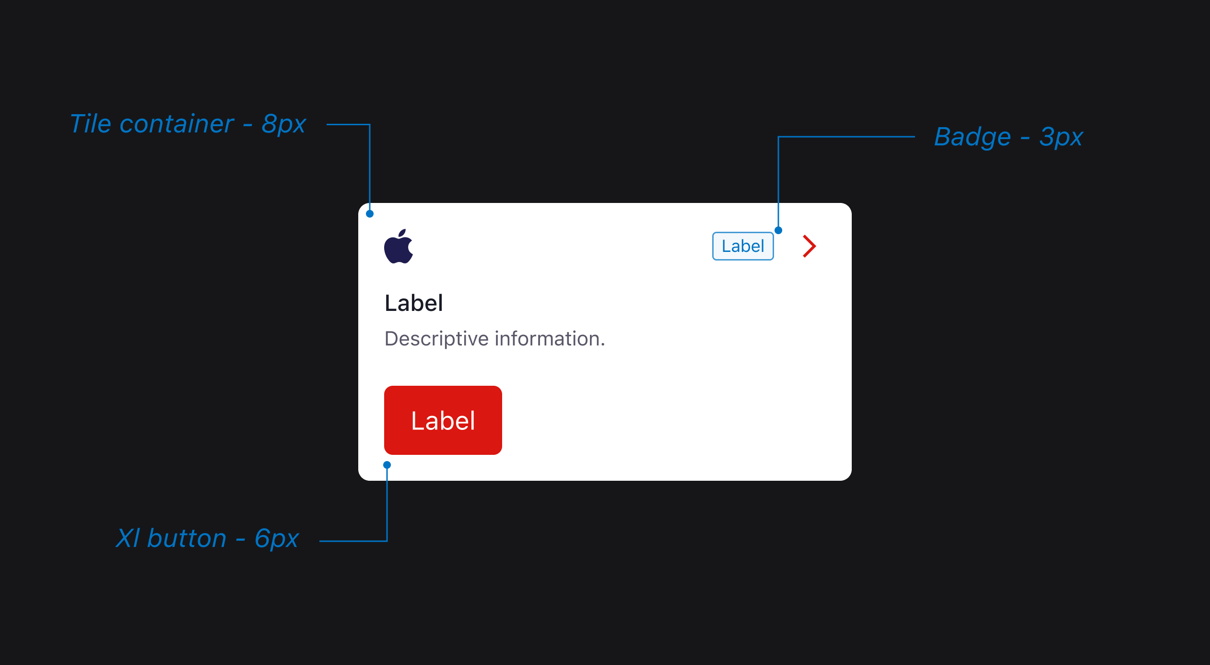Select the bold Label heading text
The width and height of the screenshot is (1210, 665).
tap(413, 303)
